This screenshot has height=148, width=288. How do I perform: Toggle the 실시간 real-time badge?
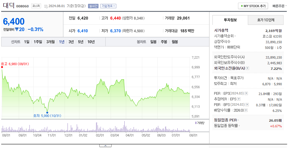[x=93, y=6]
